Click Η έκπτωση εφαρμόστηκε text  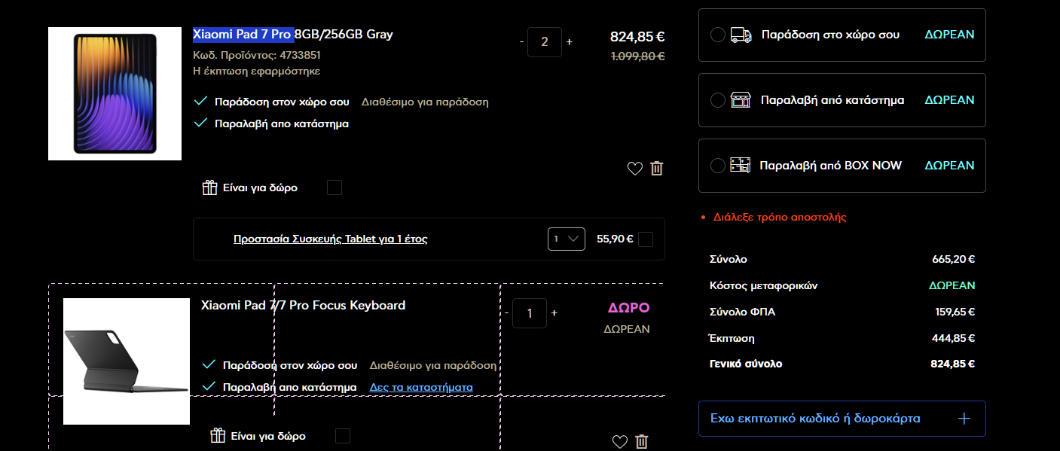pos(257,72)
